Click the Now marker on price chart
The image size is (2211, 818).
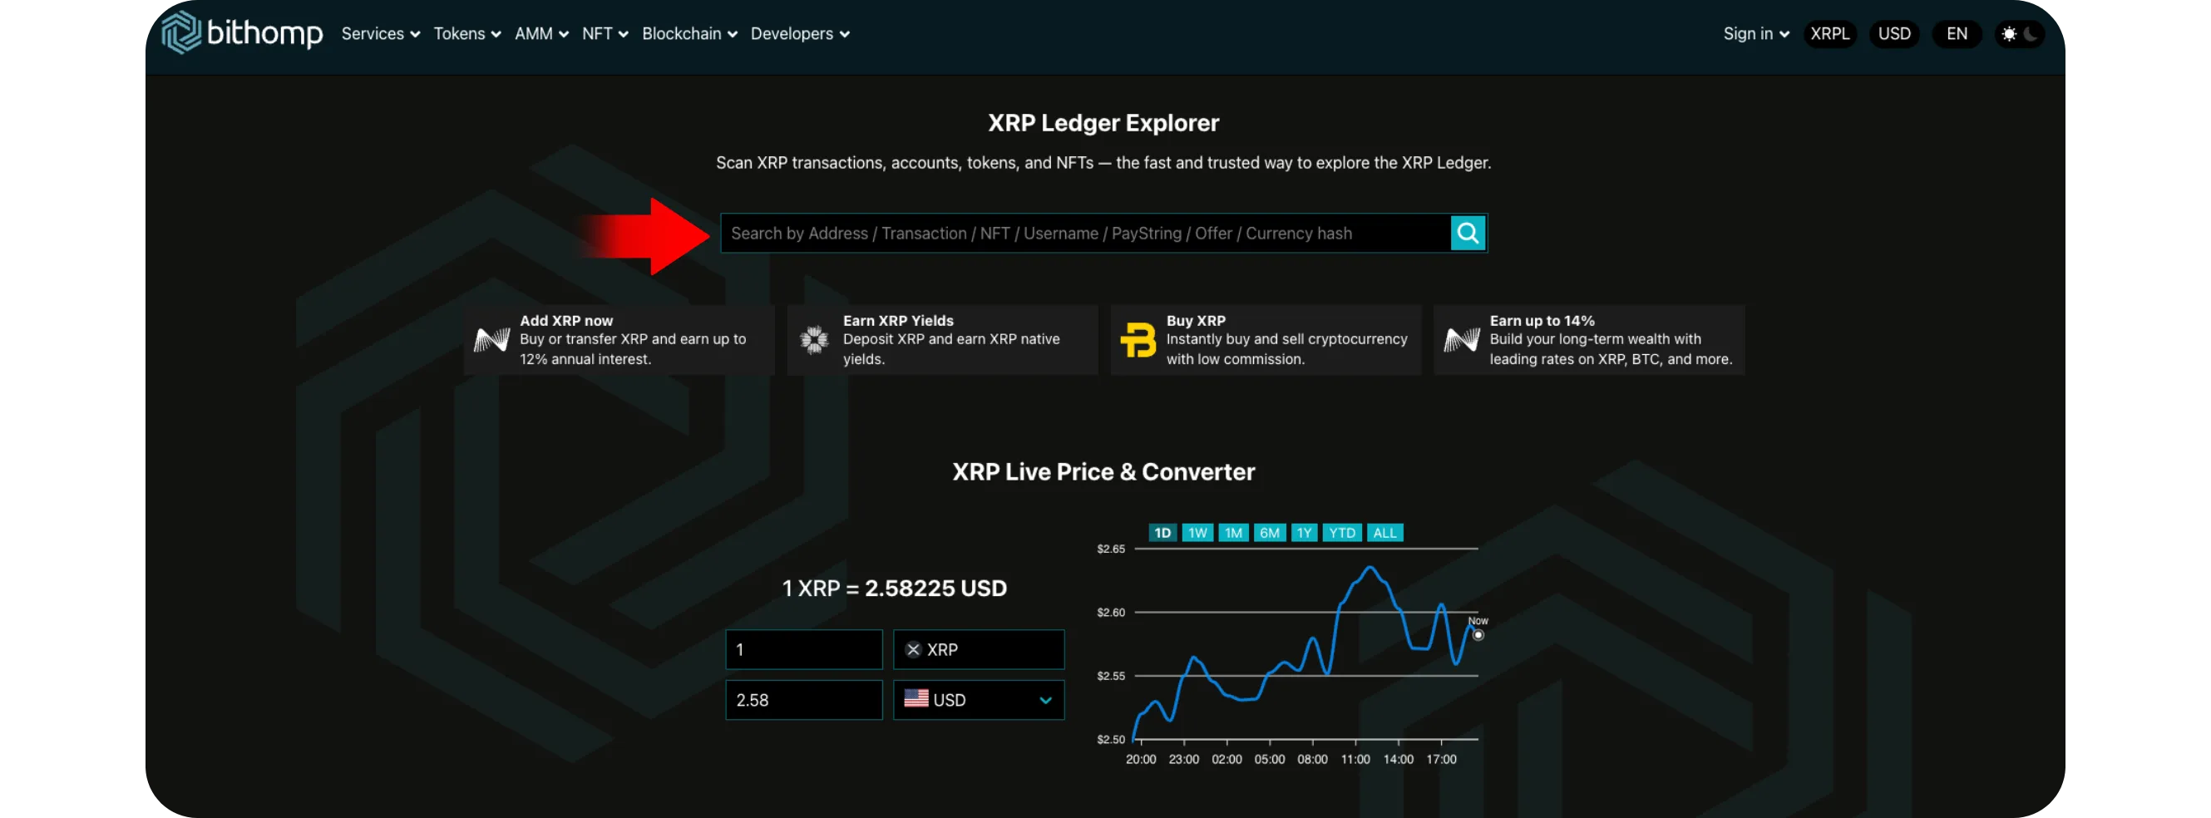(x=1478, y=635)
